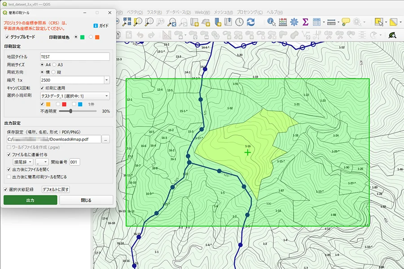Click New Map View icon
The image size is (404, 269).
tap(194, 22)
